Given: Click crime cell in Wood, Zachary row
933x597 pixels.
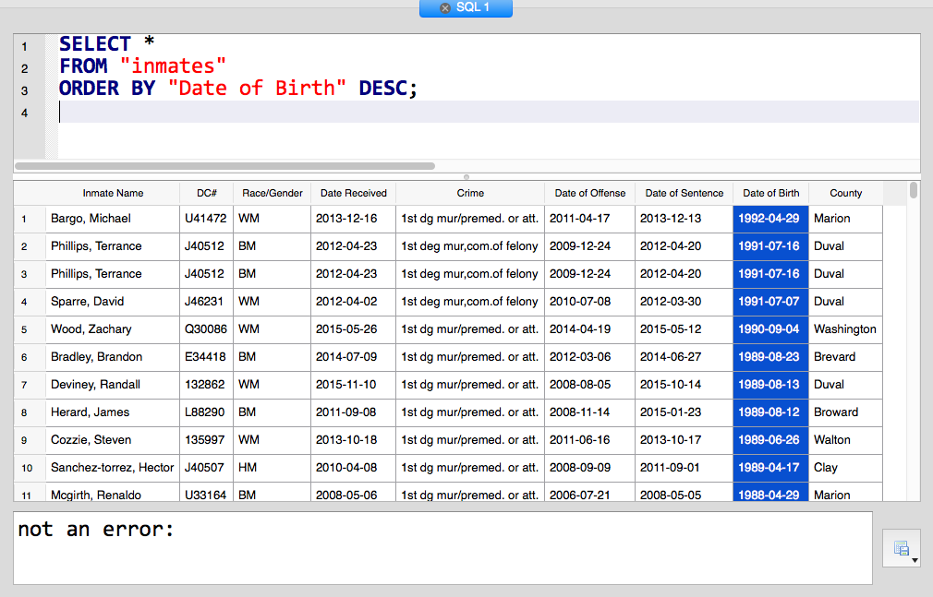Looking at the screenshot, I should tap(470, 329).
